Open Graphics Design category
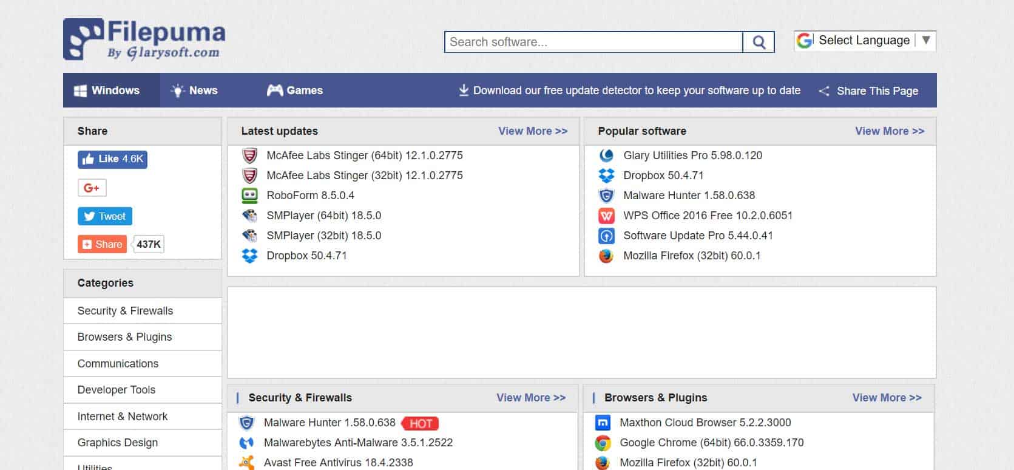The image size is (1014, 470). point(143,443)
